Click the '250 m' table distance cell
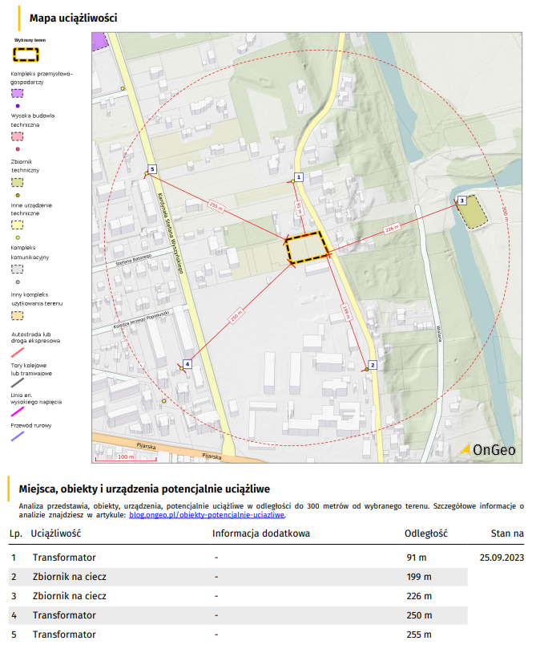This screenshot has height=657, width=536. [419, 615]
